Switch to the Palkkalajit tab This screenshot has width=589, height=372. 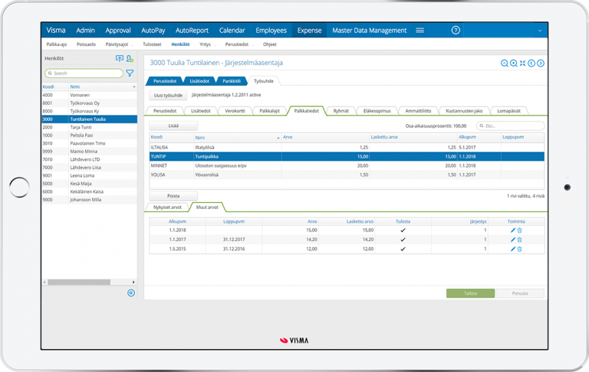[x=269, y=111]
